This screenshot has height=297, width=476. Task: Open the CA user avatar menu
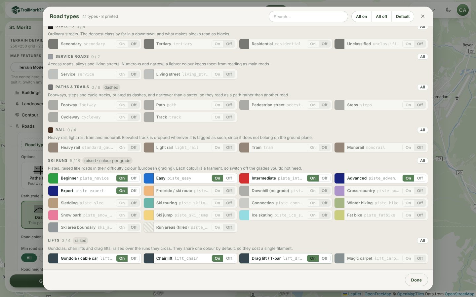pos(462,10)
